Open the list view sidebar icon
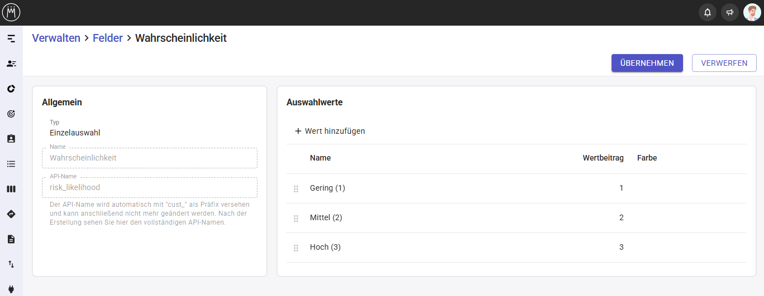764x296 pixels. (x=11, y=164)
